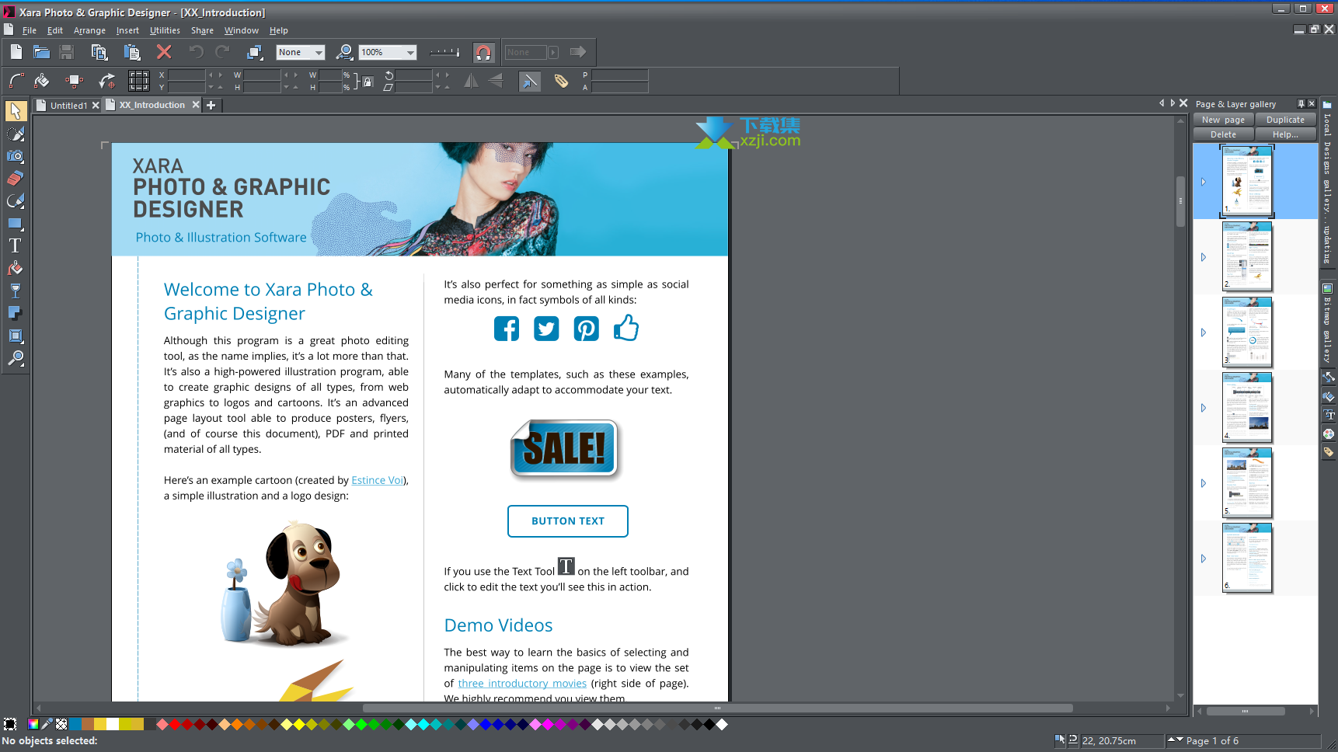Select the Bevel tool
The width and height of the screenshot is (1338, 752).
15,336
